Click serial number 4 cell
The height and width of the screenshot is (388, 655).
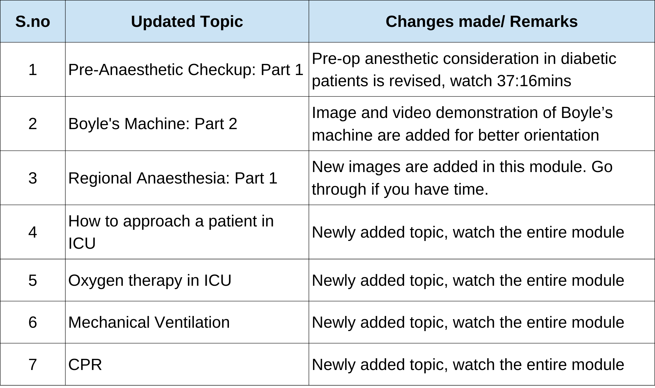click(33, 232)
